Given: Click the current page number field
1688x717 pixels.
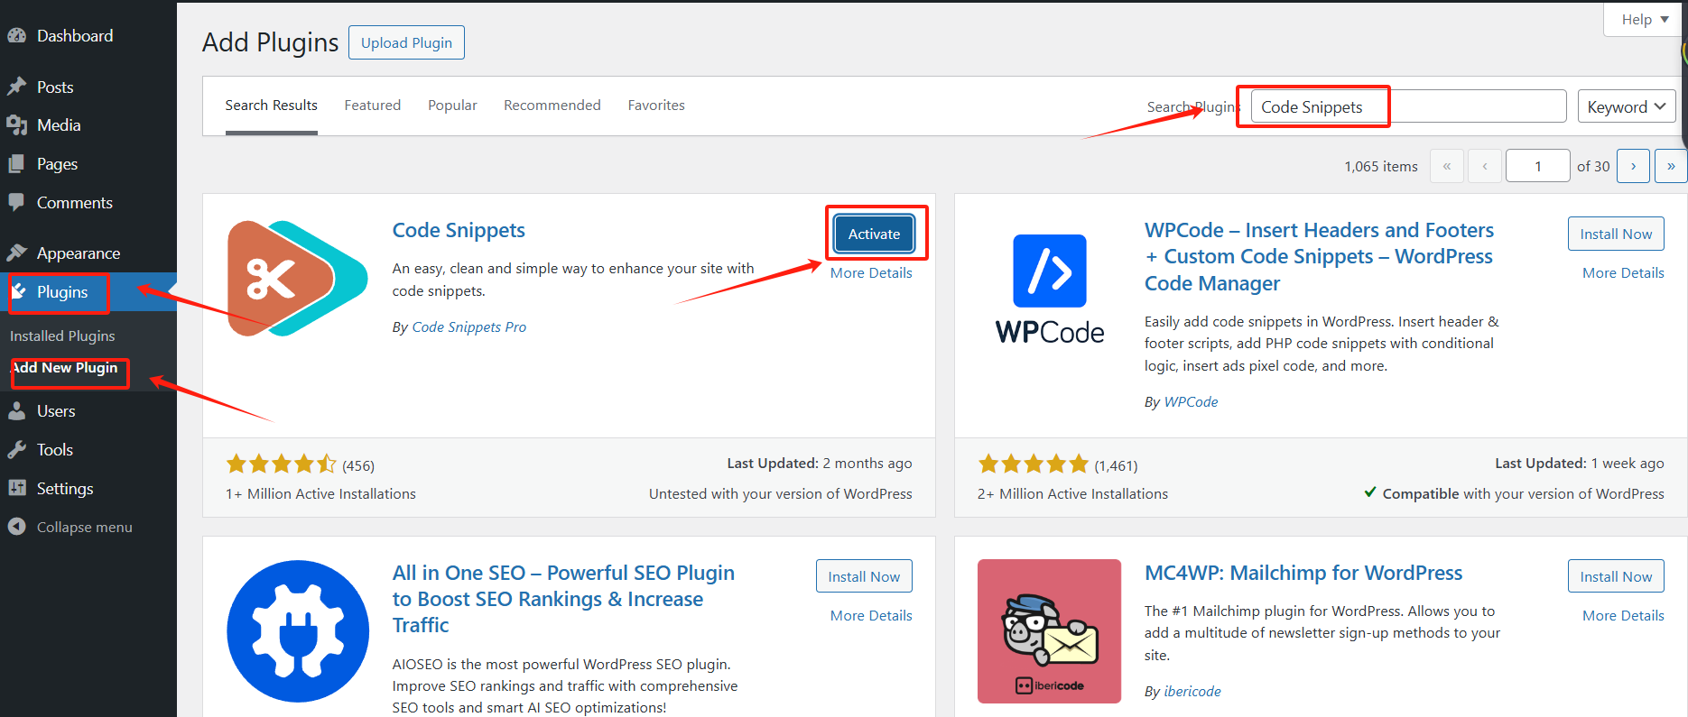Looking at the screenshot, I should [x=1538, y=166].
